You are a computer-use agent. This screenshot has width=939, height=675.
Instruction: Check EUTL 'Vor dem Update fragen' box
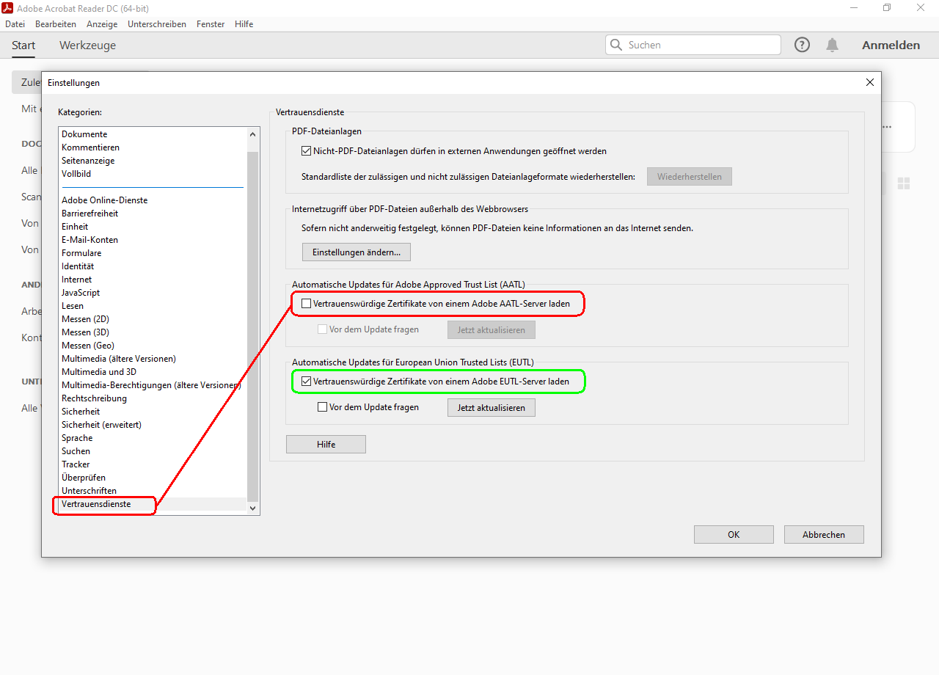322,407
